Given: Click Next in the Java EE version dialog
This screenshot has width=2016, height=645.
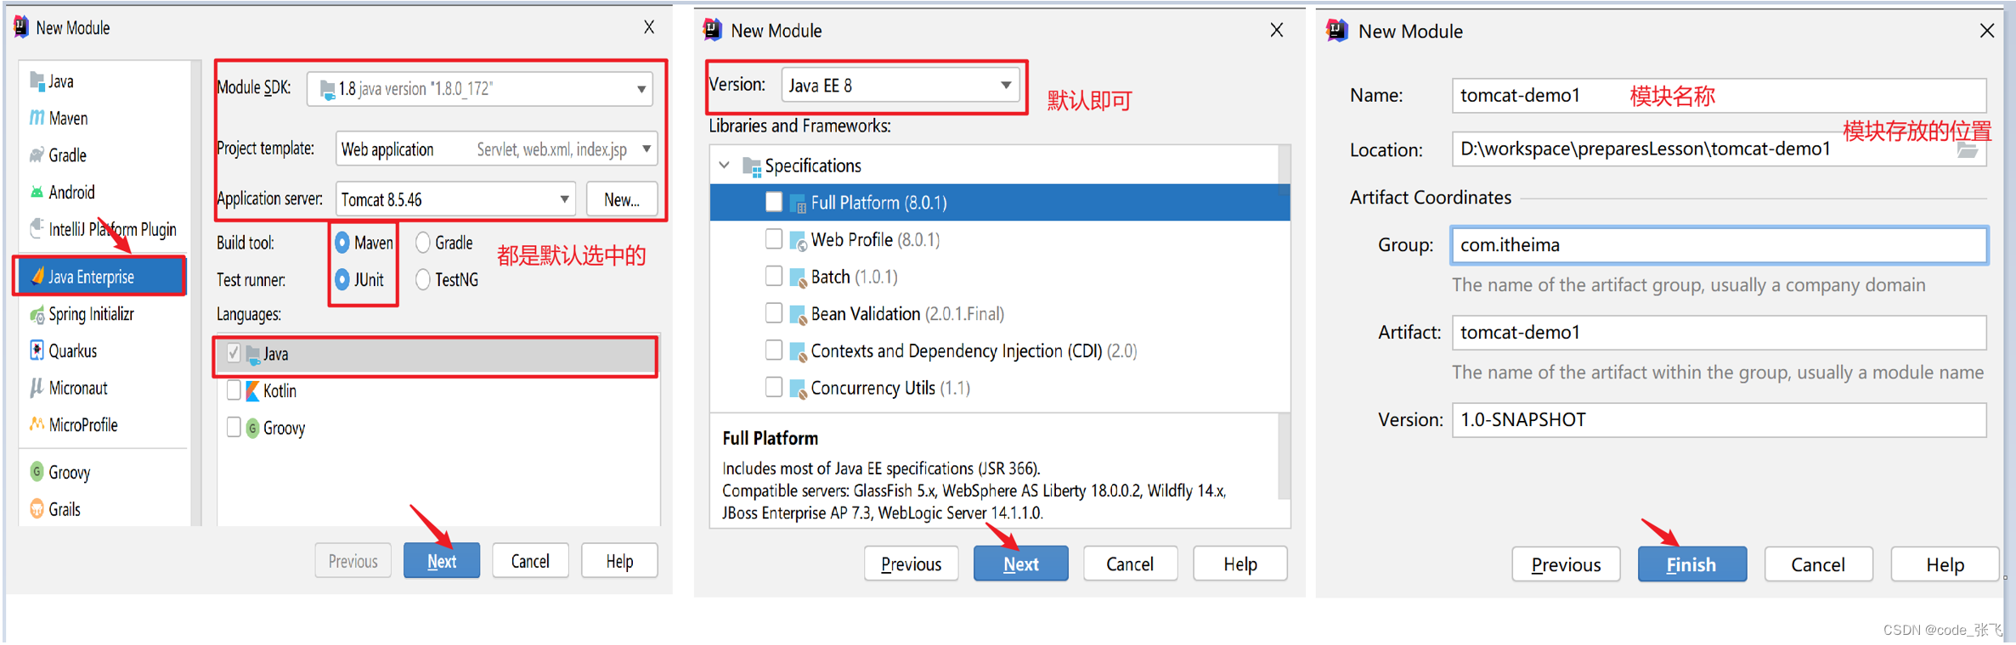Looking at the screenshot, I should [1021, 564].
